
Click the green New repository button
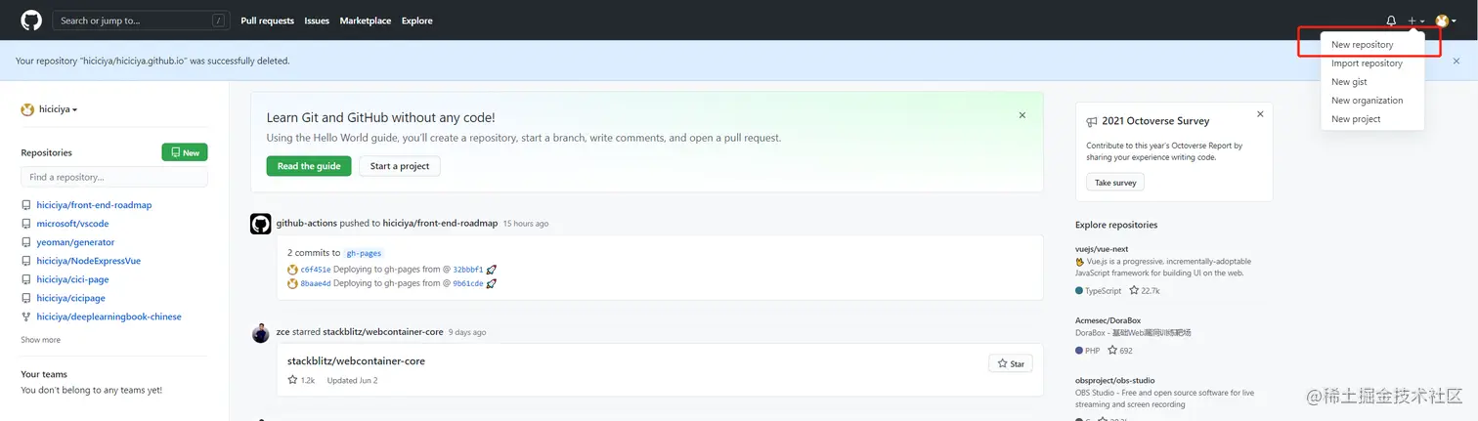(x=185, y=152)
